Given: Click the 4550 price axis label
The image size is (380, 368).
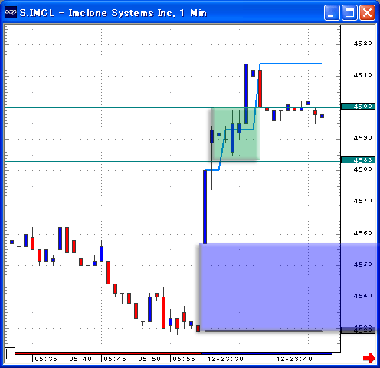Looking at the screenshot, I should pyautogui.click(x=362, y=264).
